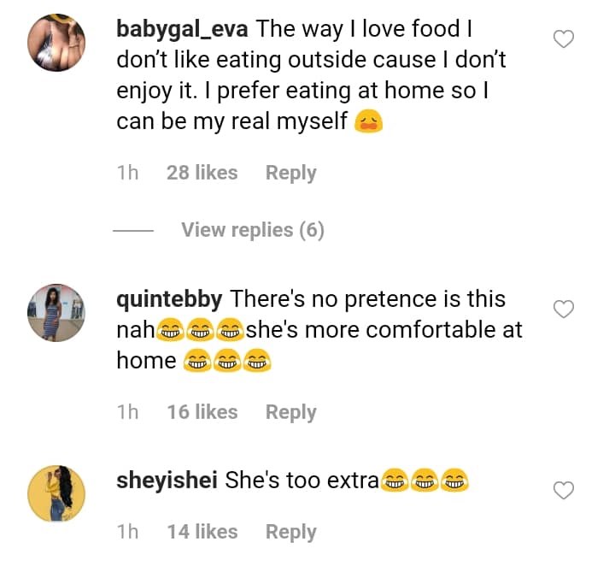Like quintebby's comment with heart icon

coord(564,310)
